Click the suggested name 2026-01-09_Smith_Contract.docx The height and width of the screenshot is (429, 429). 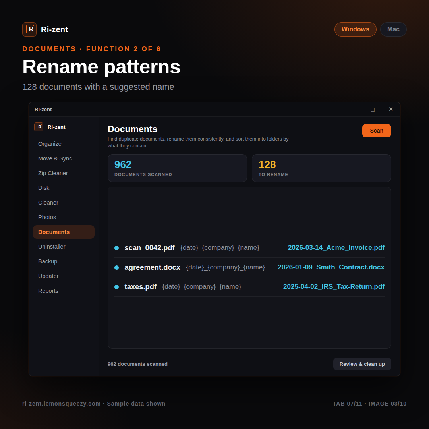pos(331,267)
